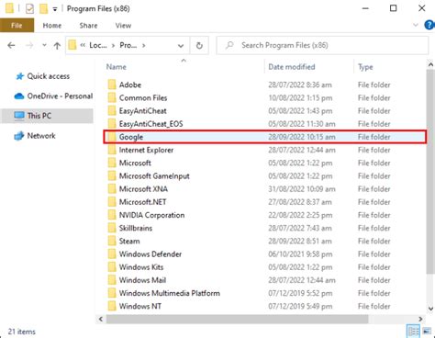Viewport: 435px width, 338px height.
Task: Click the Properties quick access toolbar icon
Action: pos(29,8)
